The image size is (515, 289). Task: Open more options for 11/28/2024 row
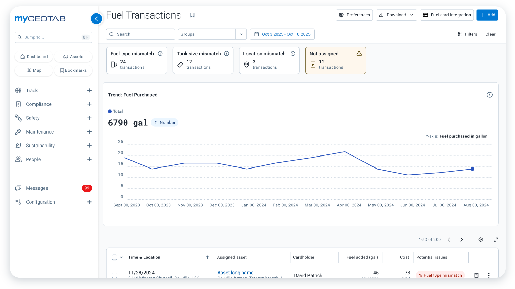(489, 275)
